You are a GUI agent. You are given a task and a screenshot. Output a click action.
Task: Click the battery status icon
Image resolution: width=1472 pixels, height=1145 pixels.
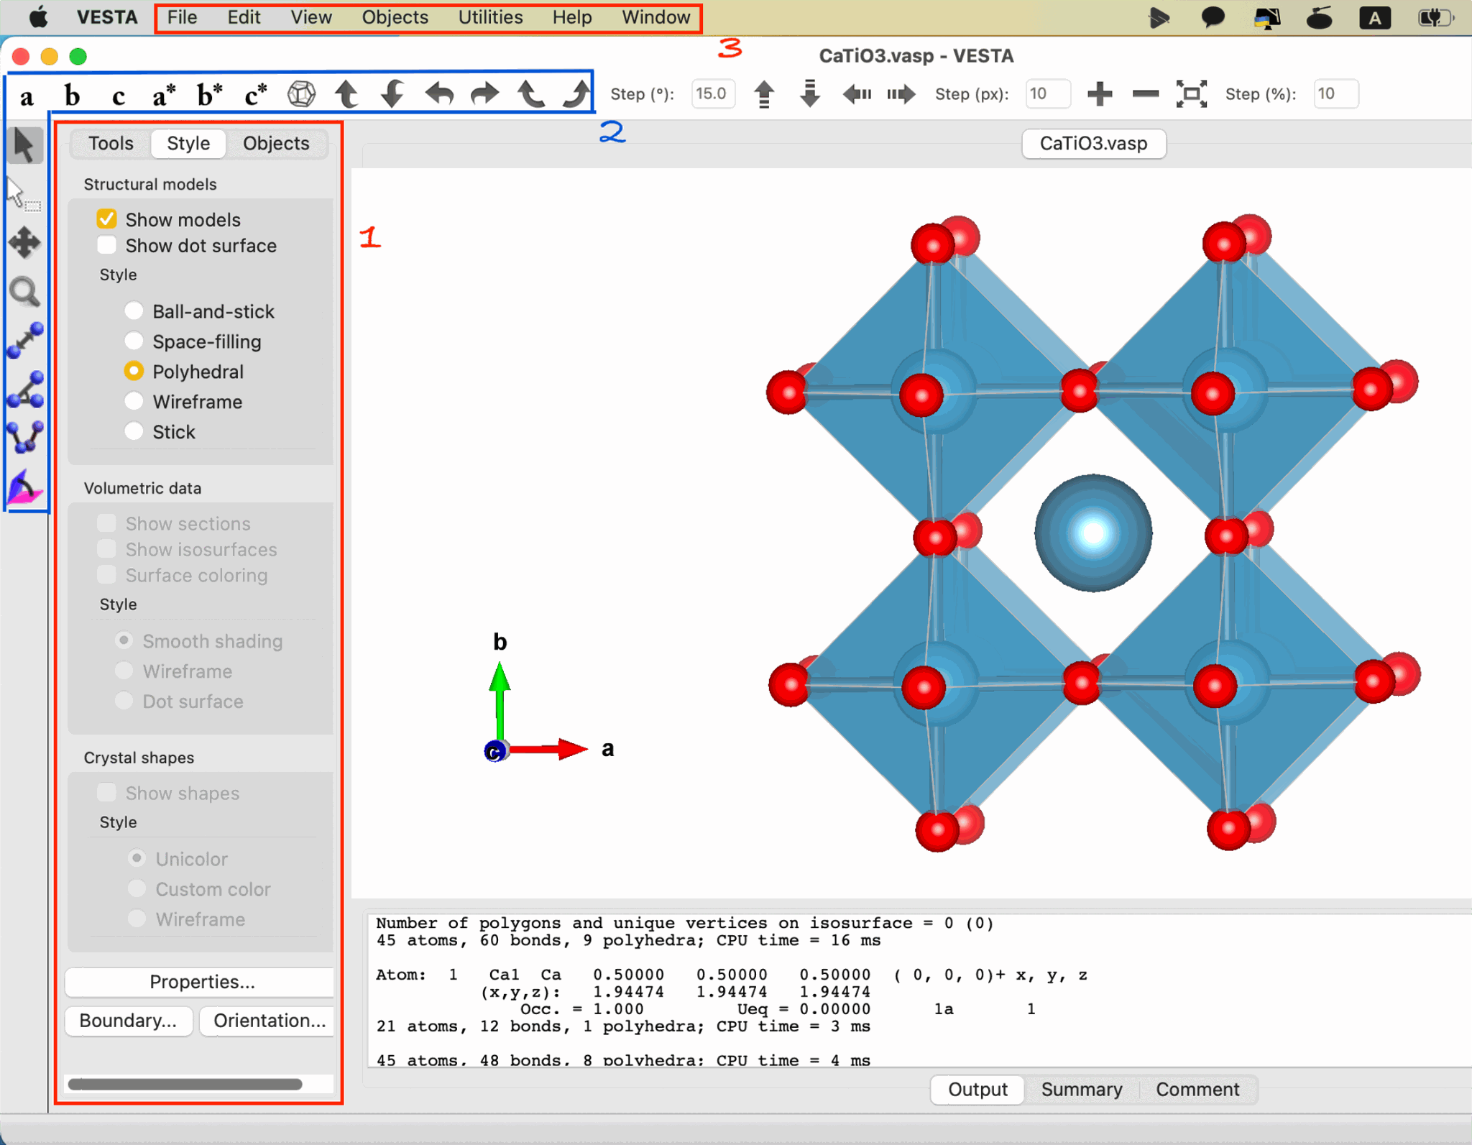[1435, 17]
